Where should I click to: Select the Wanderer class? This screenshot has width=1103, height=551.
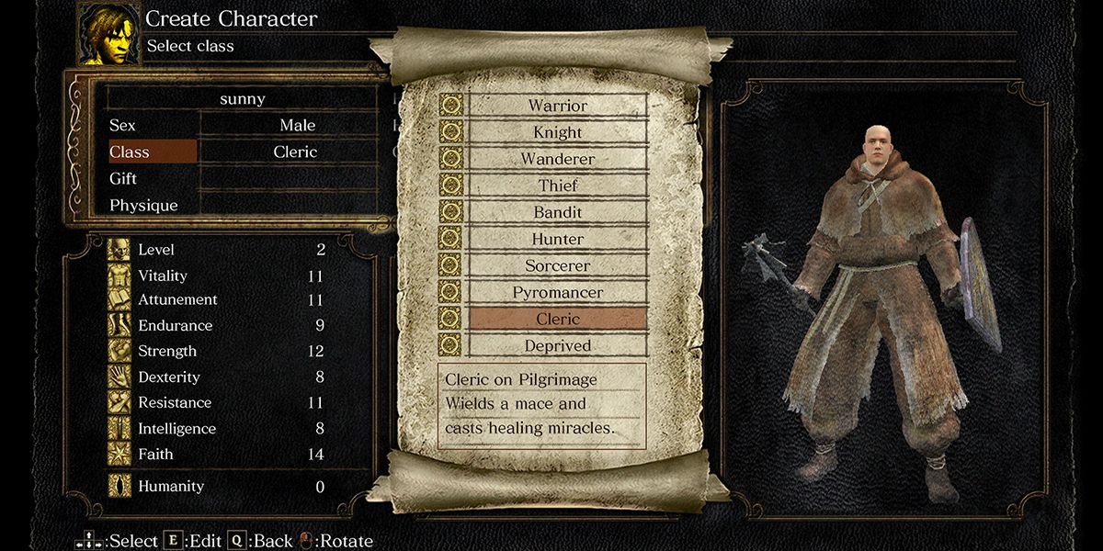click(558, 159)
